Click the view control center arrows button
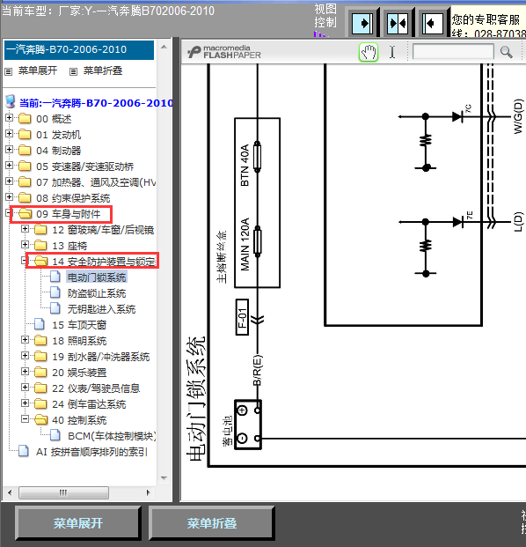The image size is (526, 547). coord(398,24)
